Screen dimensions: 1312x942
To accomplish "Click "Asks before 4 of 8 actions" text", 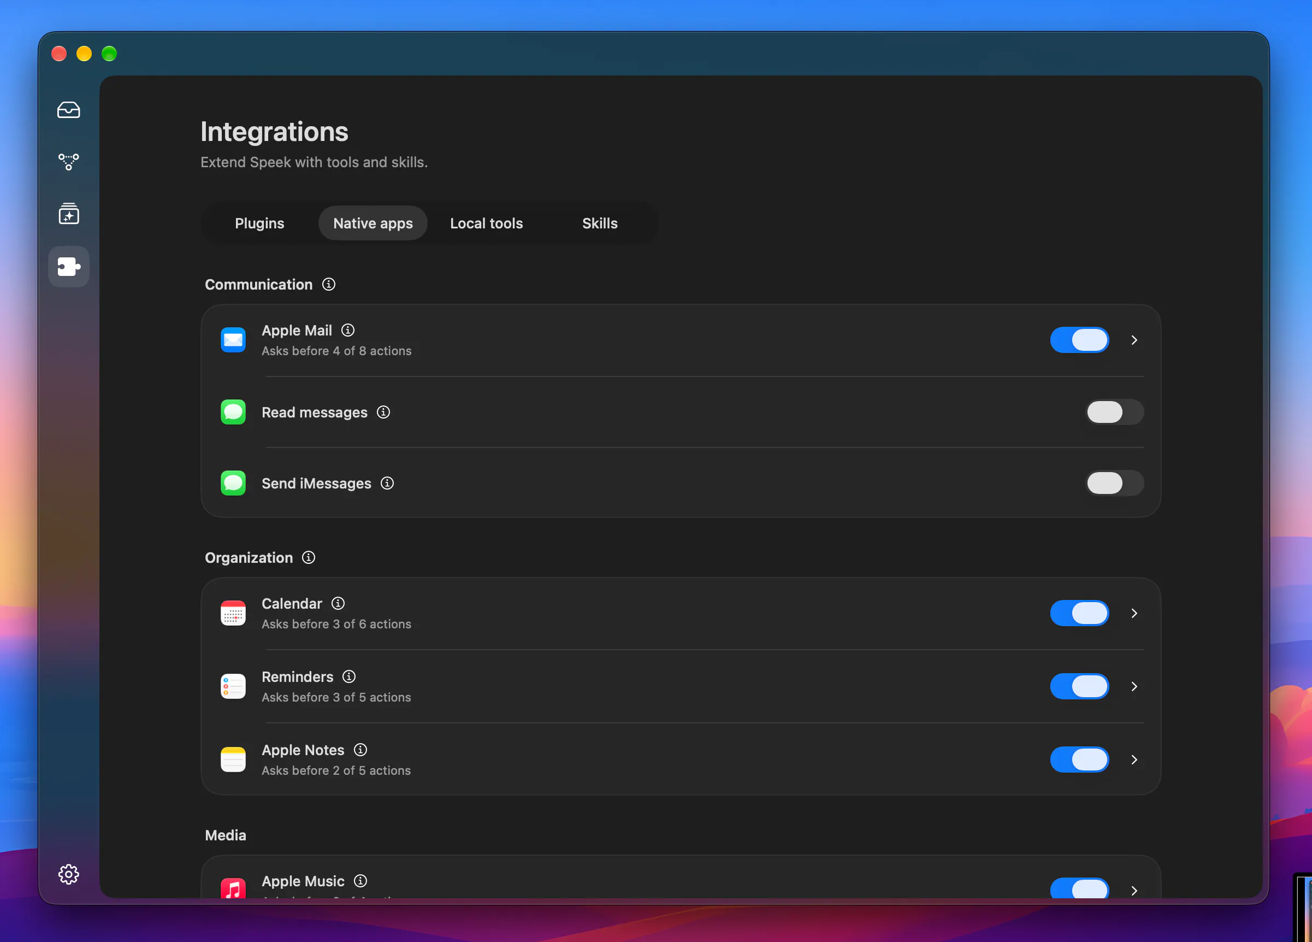I will (x=336, y=351).
